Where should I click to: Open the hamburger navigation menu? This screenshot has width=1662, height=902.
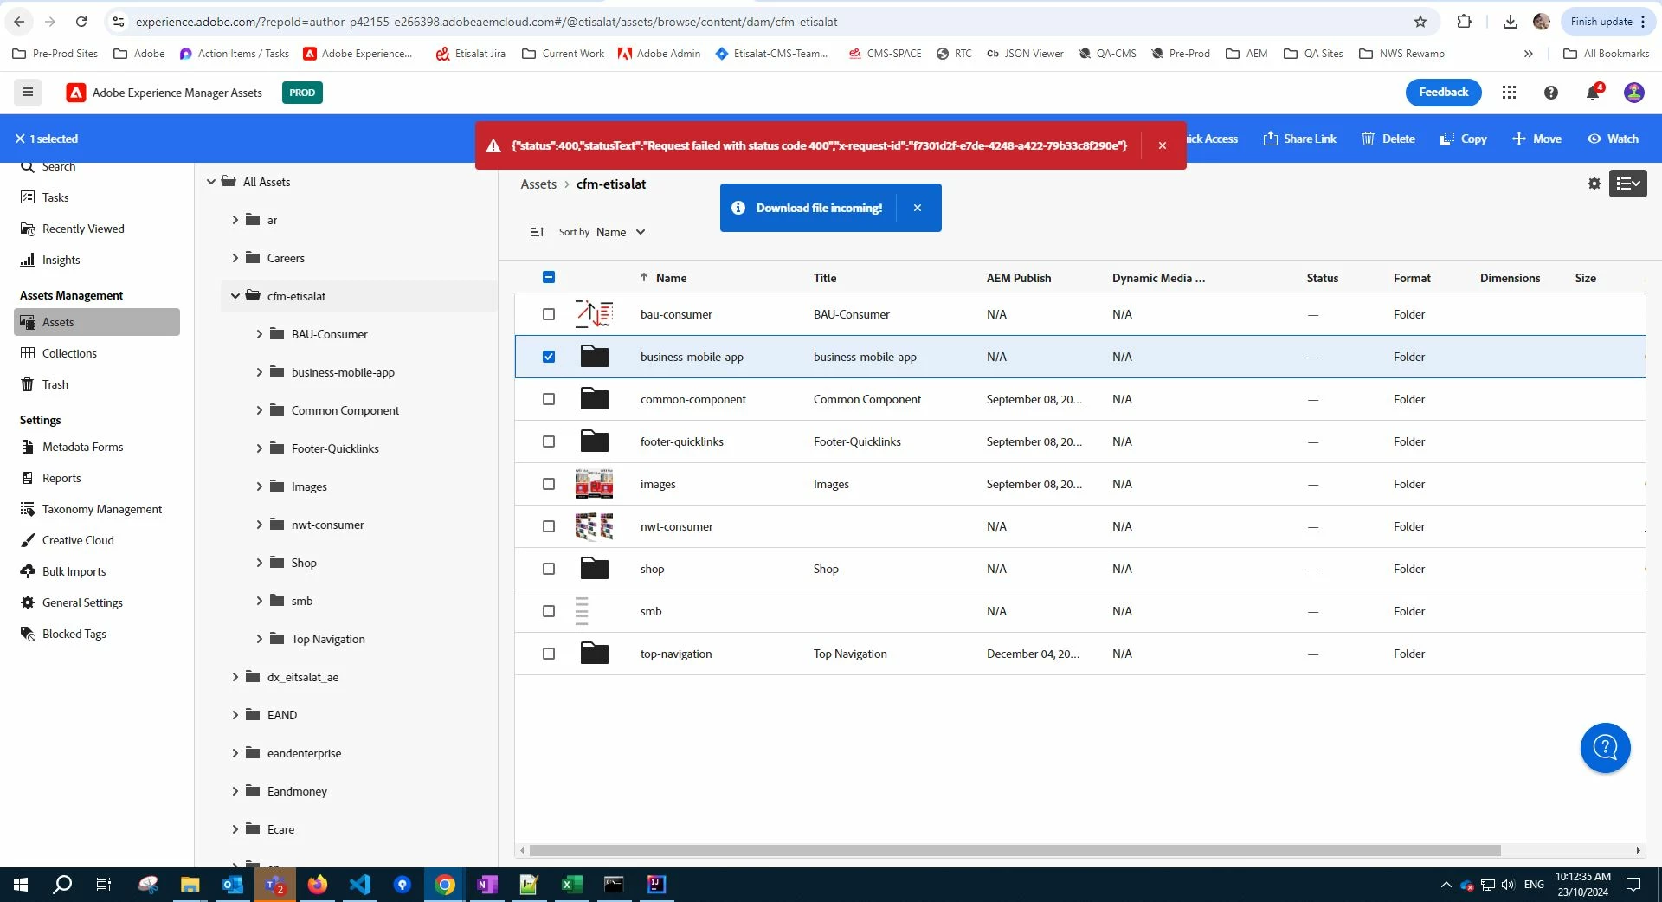coord(28,92)
